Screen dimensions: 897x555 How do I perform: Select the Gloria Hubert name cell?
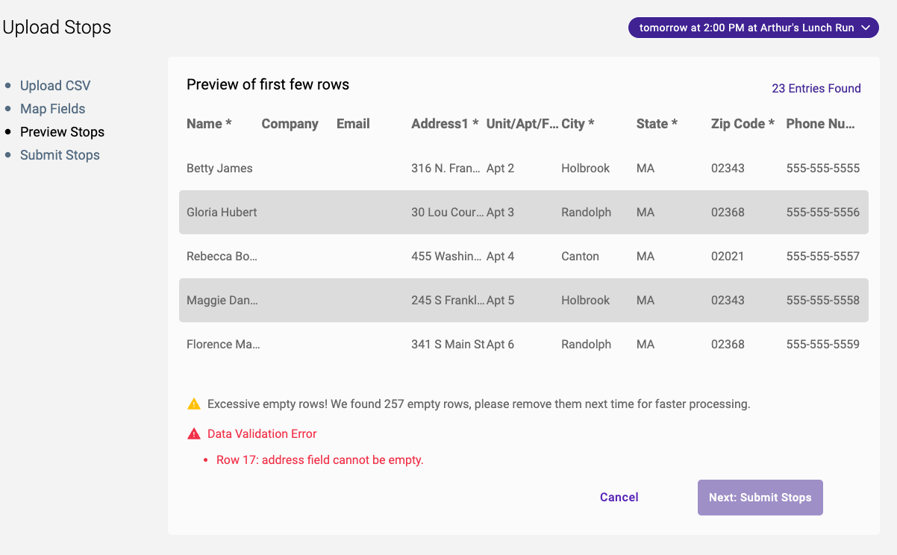(222, 213)
